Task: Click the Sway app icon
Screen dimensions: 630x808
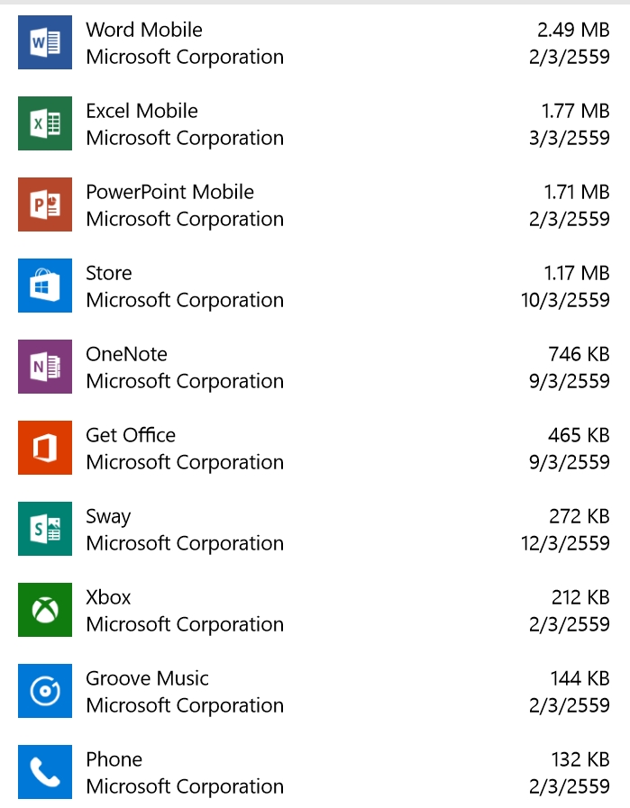Action: tap(45, 529)
